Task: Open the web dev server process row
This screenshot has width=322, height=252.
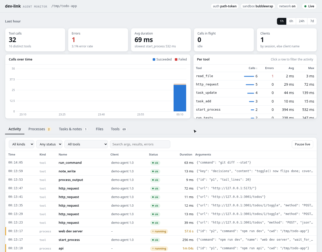Action: click(x=161, y=231)
